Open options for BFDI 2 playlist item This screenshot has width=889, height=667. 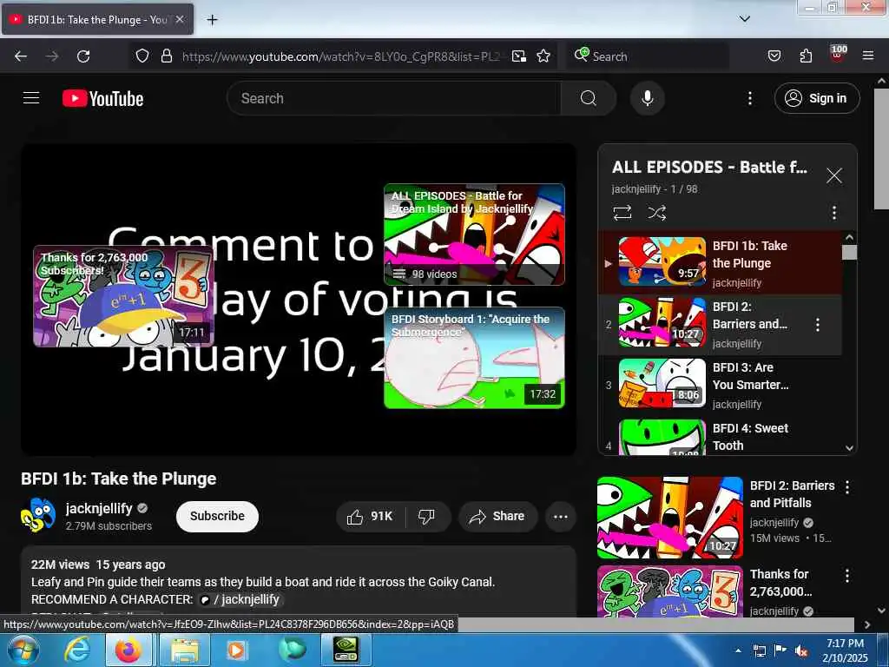[817, 325]
